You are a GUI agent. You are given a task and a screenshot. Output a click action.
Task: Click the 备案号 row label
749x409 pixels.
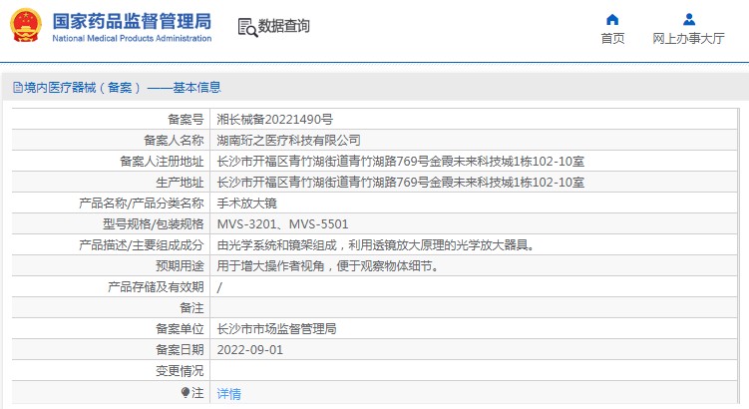(186, 120)
